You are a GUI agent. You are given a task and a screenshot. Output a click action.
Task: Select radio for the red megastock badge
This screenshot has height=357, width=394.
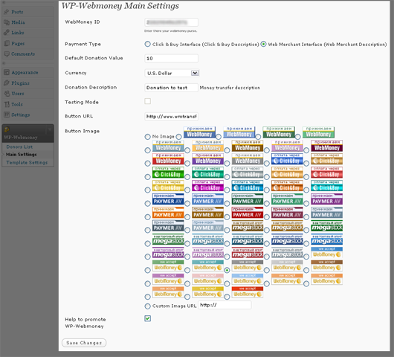point(227,257)
